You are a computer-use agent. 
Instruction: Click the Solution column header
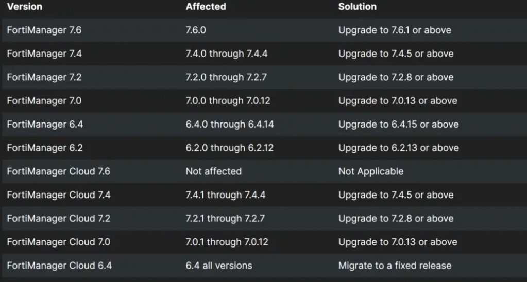pyautogui.click(x=357, y=7)
